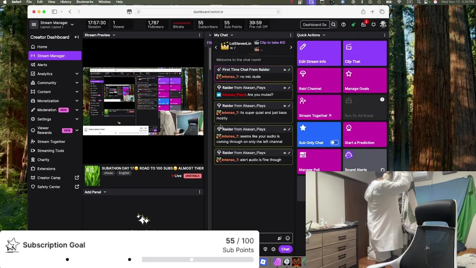Open Quick Actions panel options menu
Screen dimensions: 476x268
point(385,35)
